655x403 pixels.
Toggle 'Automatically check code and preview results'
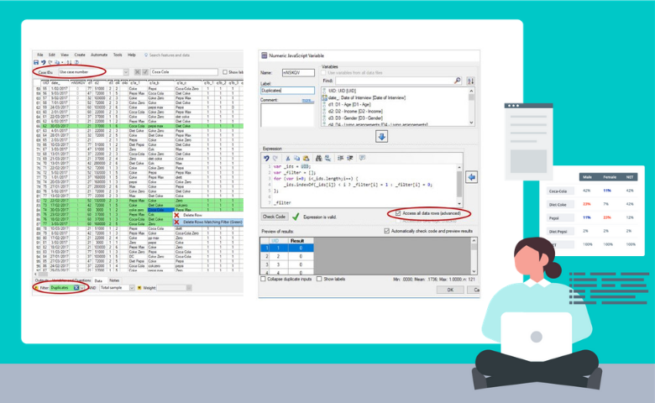click(x=388, y=230)
